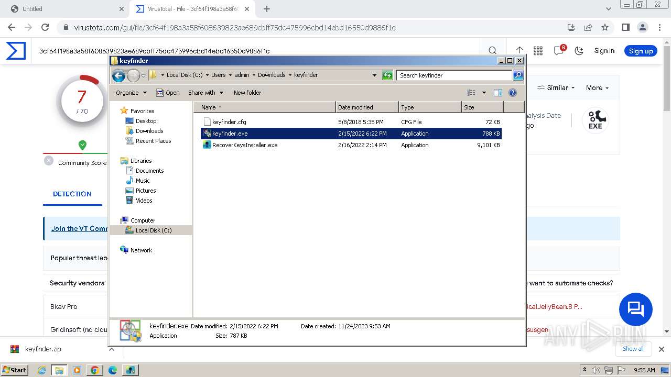
Task: Open the Chrome profile avatar
Action: pos(643,27)
